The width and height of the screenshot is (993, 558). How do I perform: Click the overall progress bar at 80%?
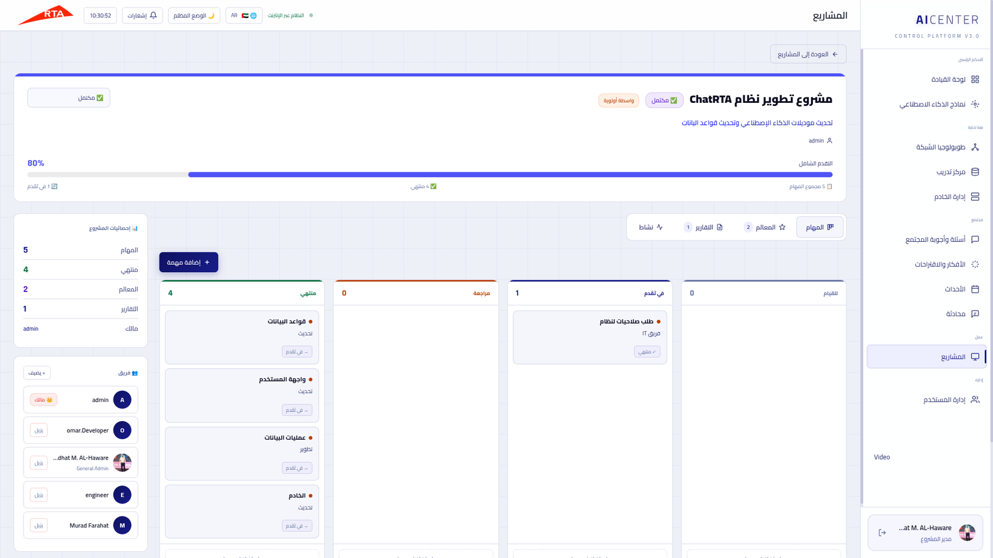430,175
